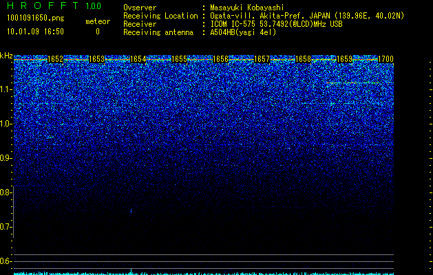Click the Receiving Location field label
This screenshot has width=433, height=275.
[160, 16]
